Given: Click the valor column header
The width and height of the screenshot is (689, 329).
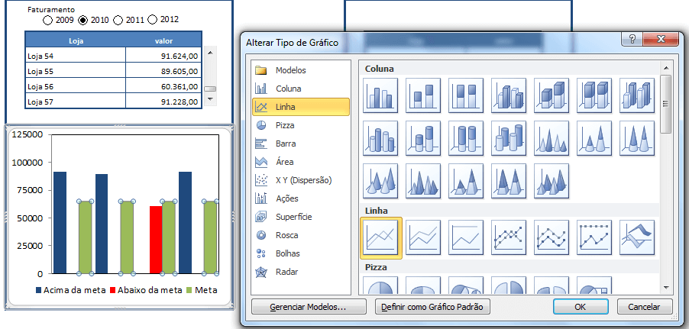Looking at the screenshot, I should 163,41.
